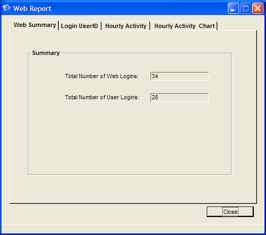This screenshot has width=266, height=235.
Task: Open the Login UserID tab
Action: (x=79, y=26)
